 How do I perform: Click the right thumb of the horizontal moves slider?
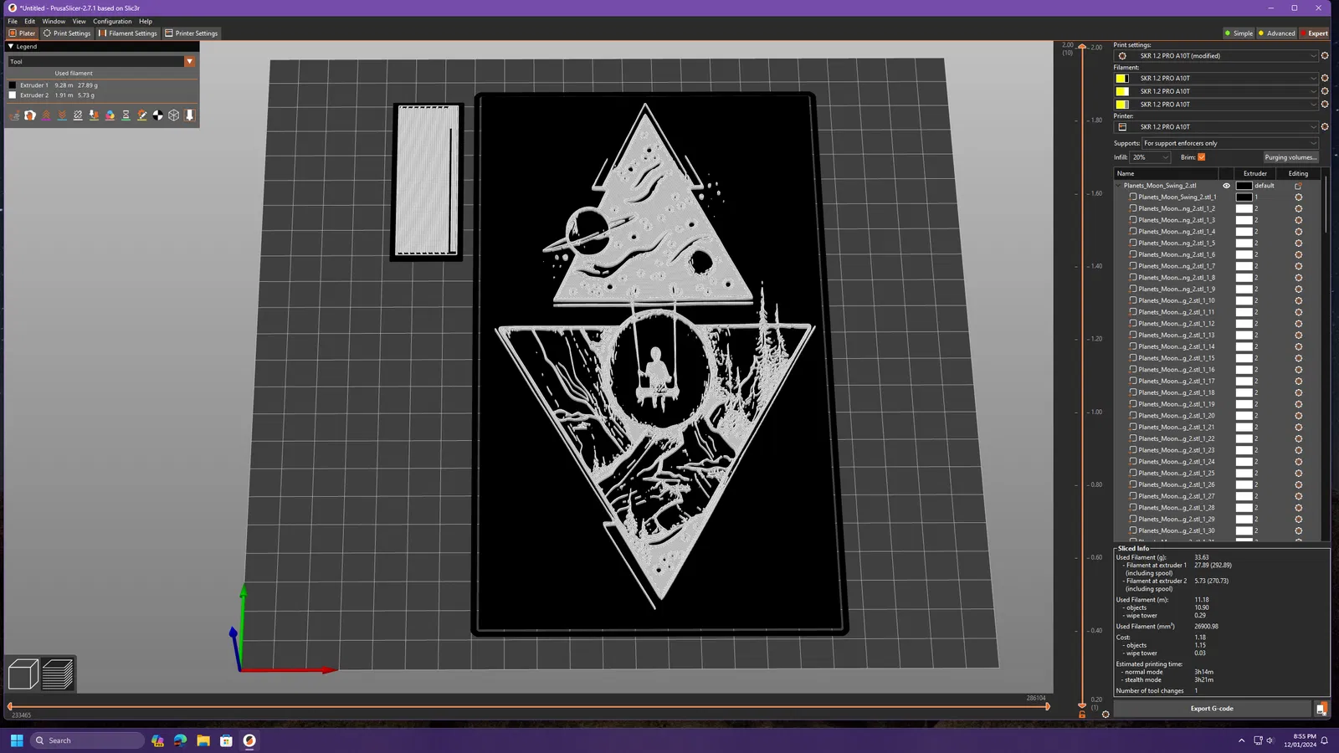coord(1047,706)
